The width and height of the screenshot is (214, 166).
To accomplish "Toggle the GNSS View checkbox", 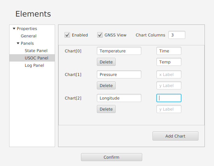I will coord(100,35).
